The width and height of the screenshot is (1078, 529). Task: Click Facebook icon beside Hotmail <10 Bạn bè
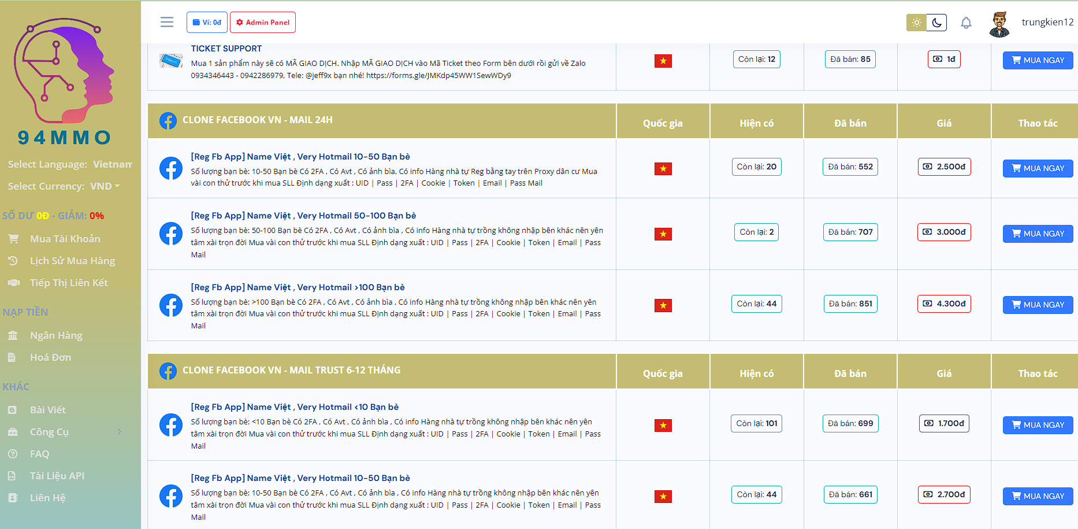171,425
